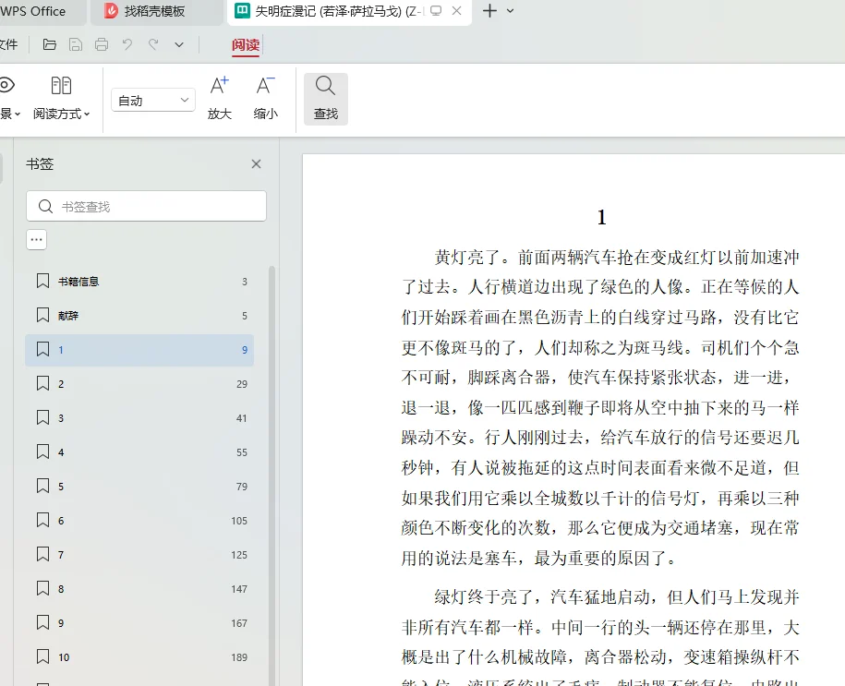Click bookmark flag icon beside chapter 8
Viewport: 845px width, 686px height.
(x=42, y=588)
